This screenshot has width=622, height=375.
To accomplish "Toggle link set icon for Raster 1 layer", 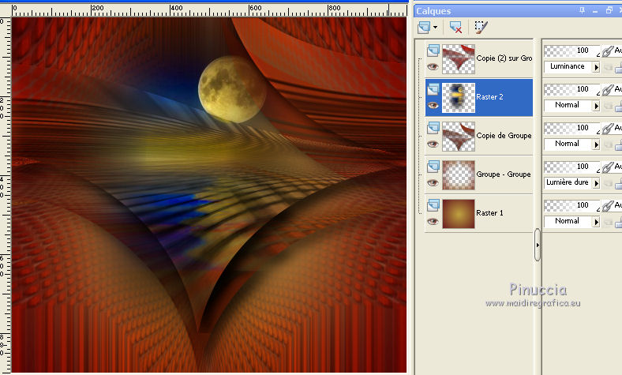I will tap(608, 206).
